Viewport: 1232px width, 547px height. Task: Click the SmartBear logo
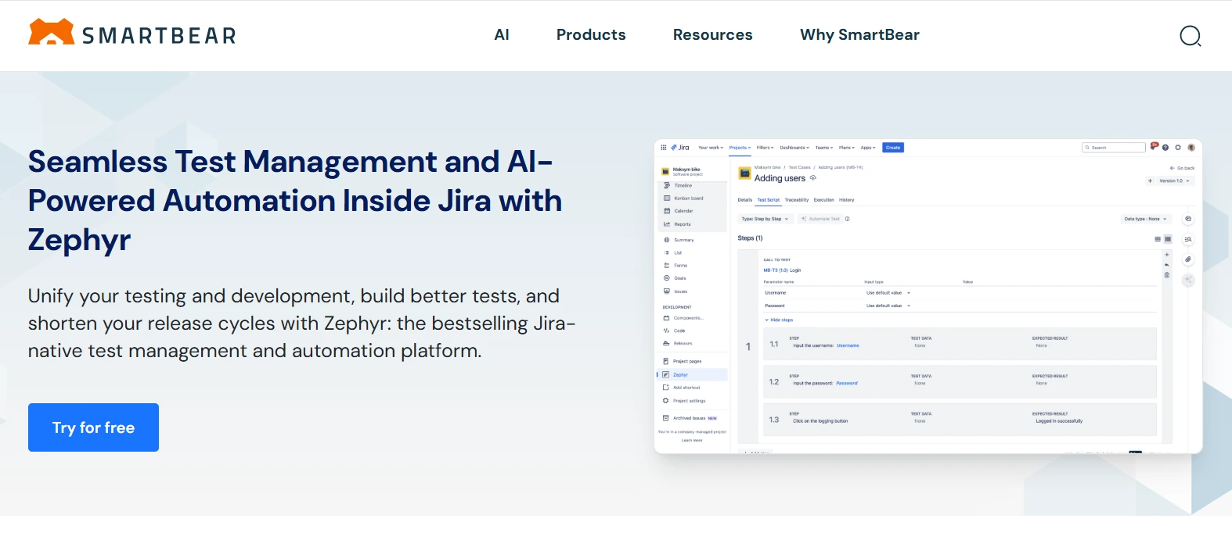131,33
